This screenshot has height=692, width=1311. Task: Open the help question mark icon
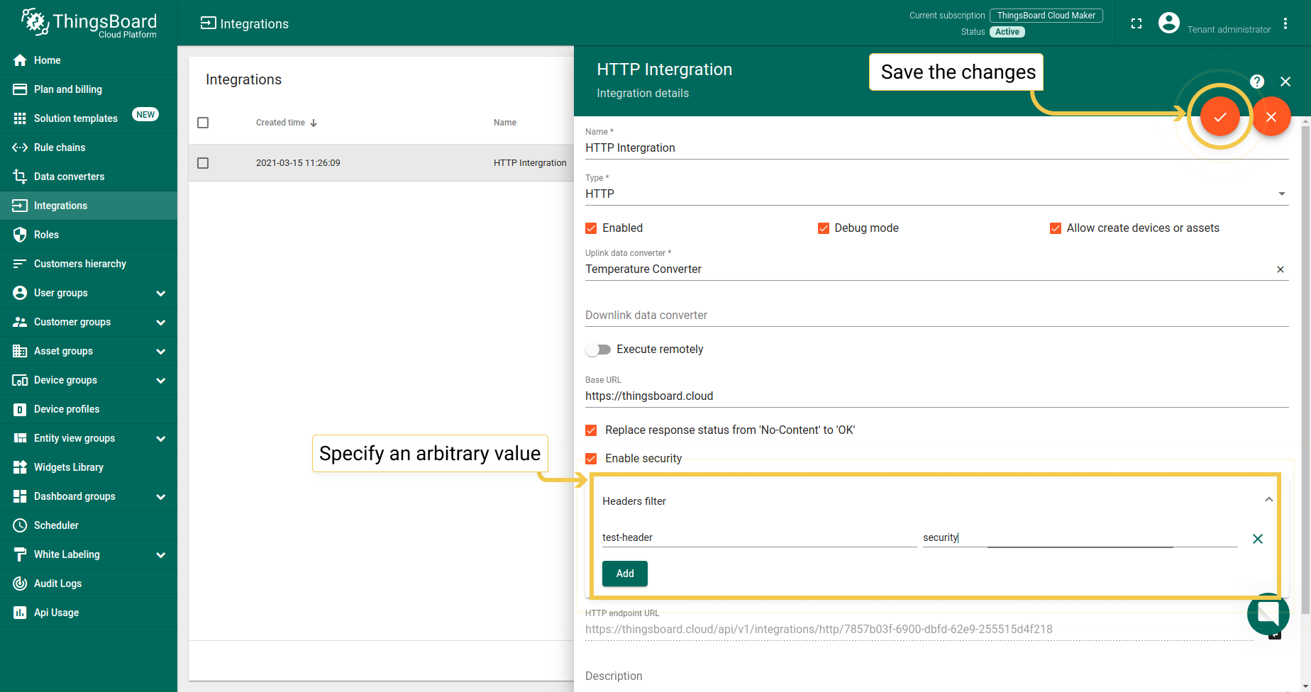coord(1257,82)
